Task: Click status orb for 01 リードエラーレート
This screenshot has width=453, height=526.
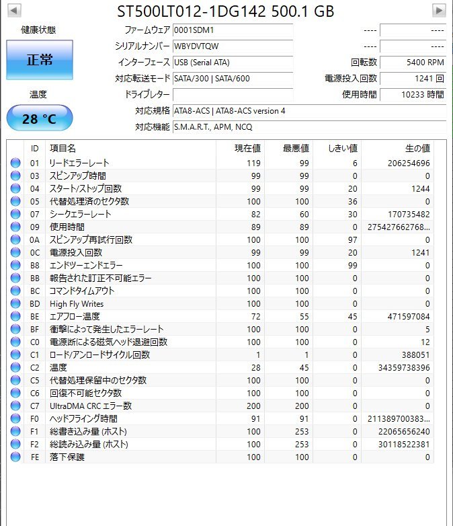Action: pos(15,163)
